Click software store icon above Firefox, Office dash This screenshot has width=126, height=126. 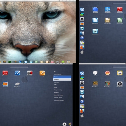(82, 43)
